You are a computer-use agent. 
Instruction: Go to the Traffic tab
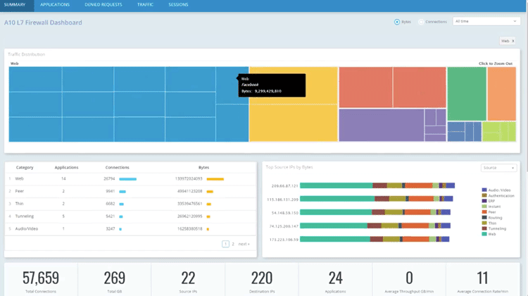[x=145, y=5]
